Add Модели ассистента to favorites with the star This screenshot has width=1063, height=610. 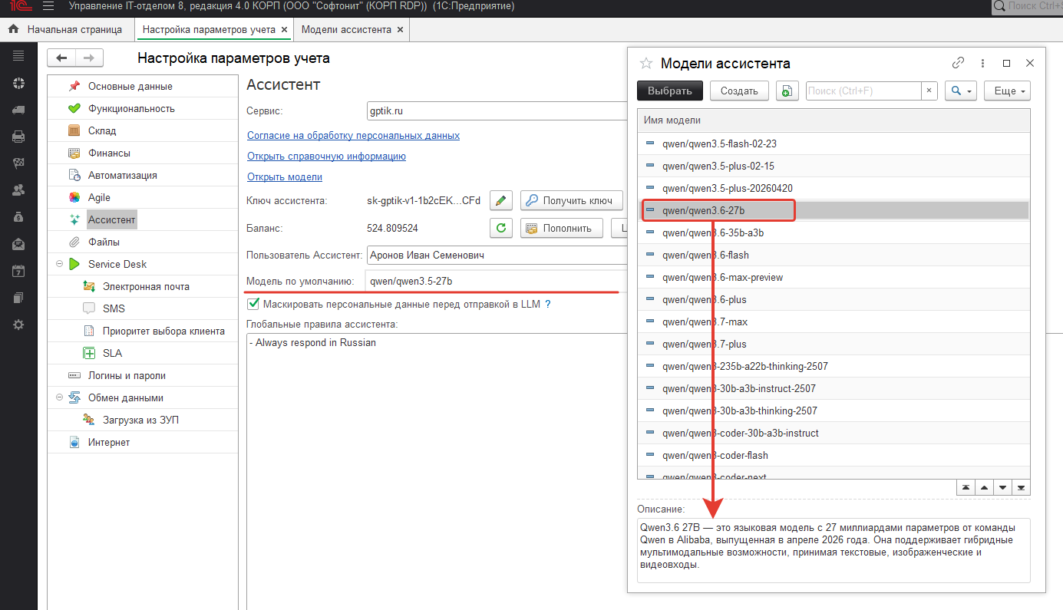646,64
